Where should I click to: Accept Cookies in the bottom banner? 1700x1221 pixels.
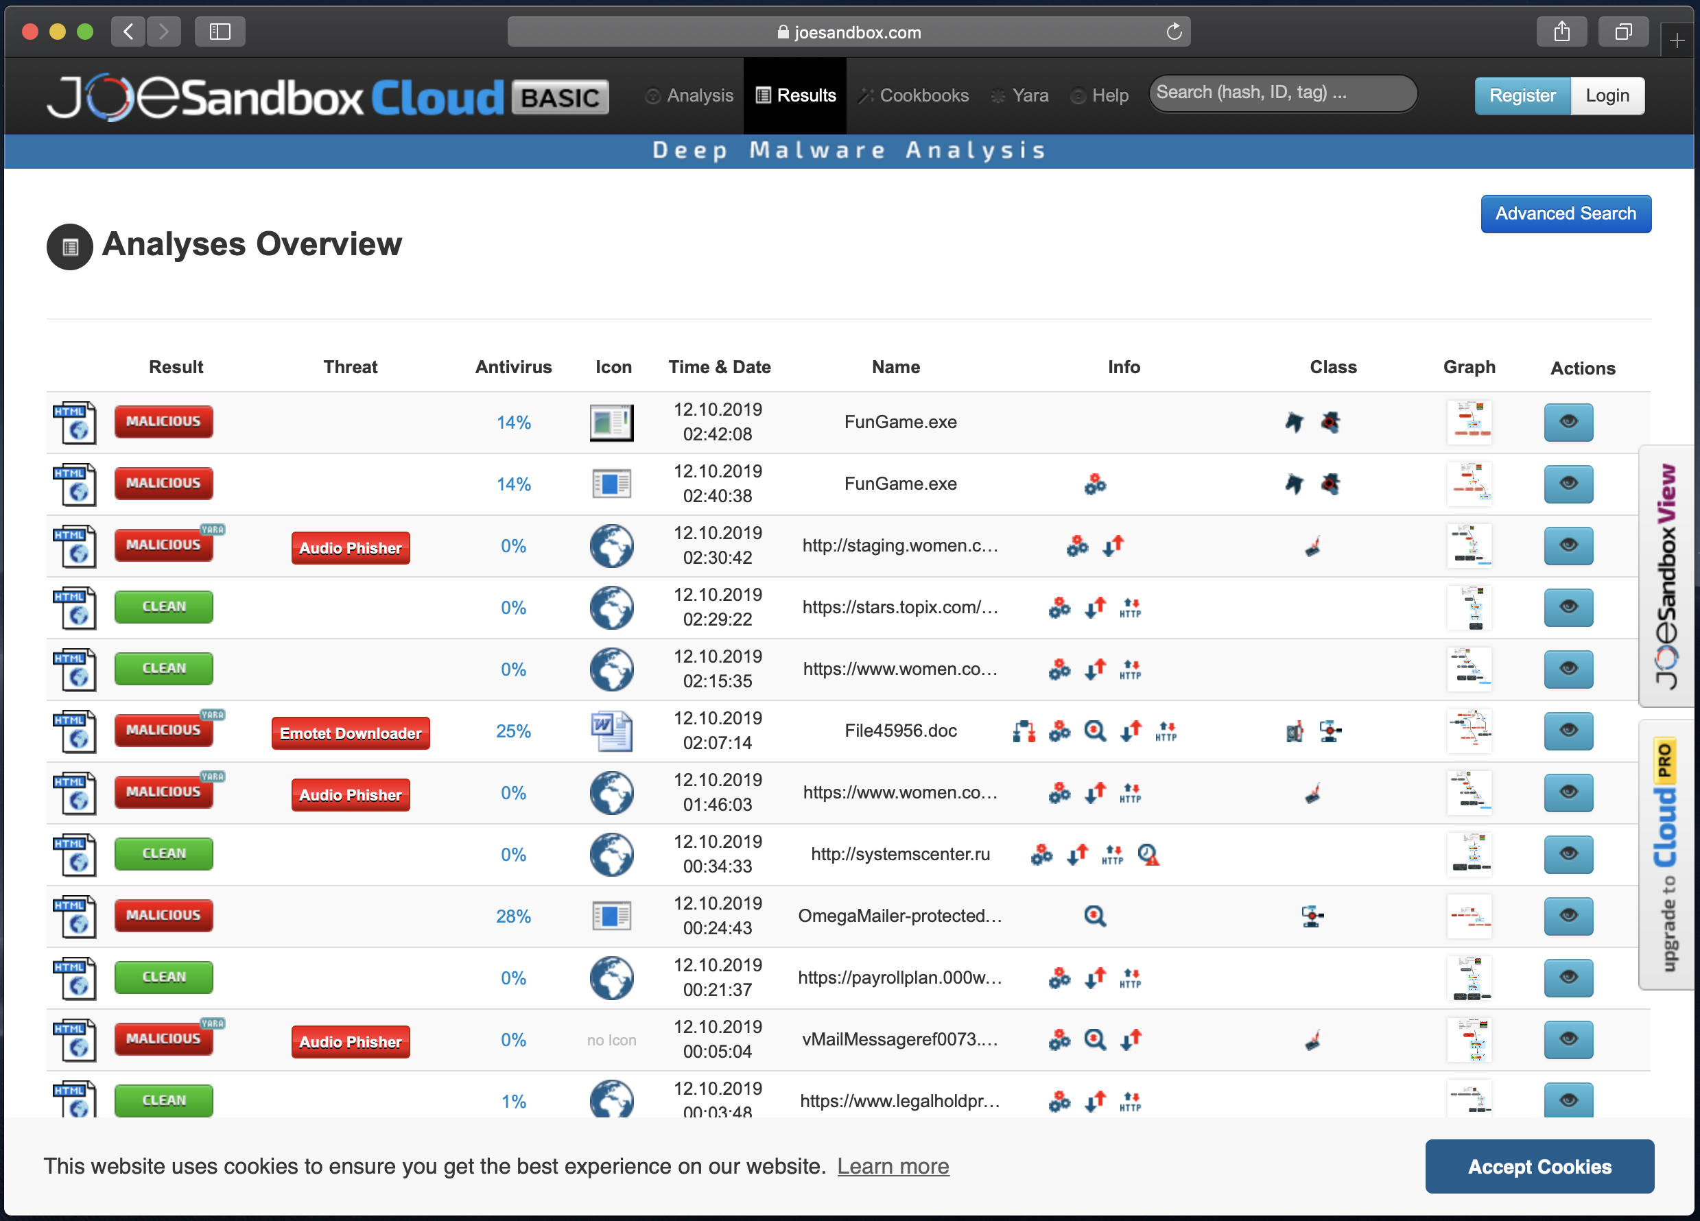[1539, 1166]
